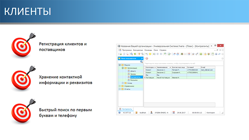Screen dimensions: 249x140
Task: Switch to the Контрагенты bottom tab
Action: click(126, 109)
